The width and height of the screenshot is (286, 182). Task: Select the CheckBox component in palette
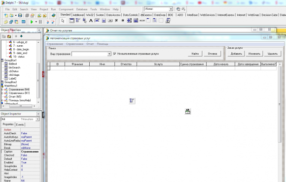116,21
